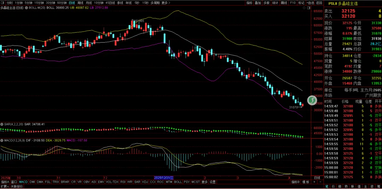The image size is (382, 189).
Task: Click the green floating circle icon on the chart
Action: coord(312,100)
